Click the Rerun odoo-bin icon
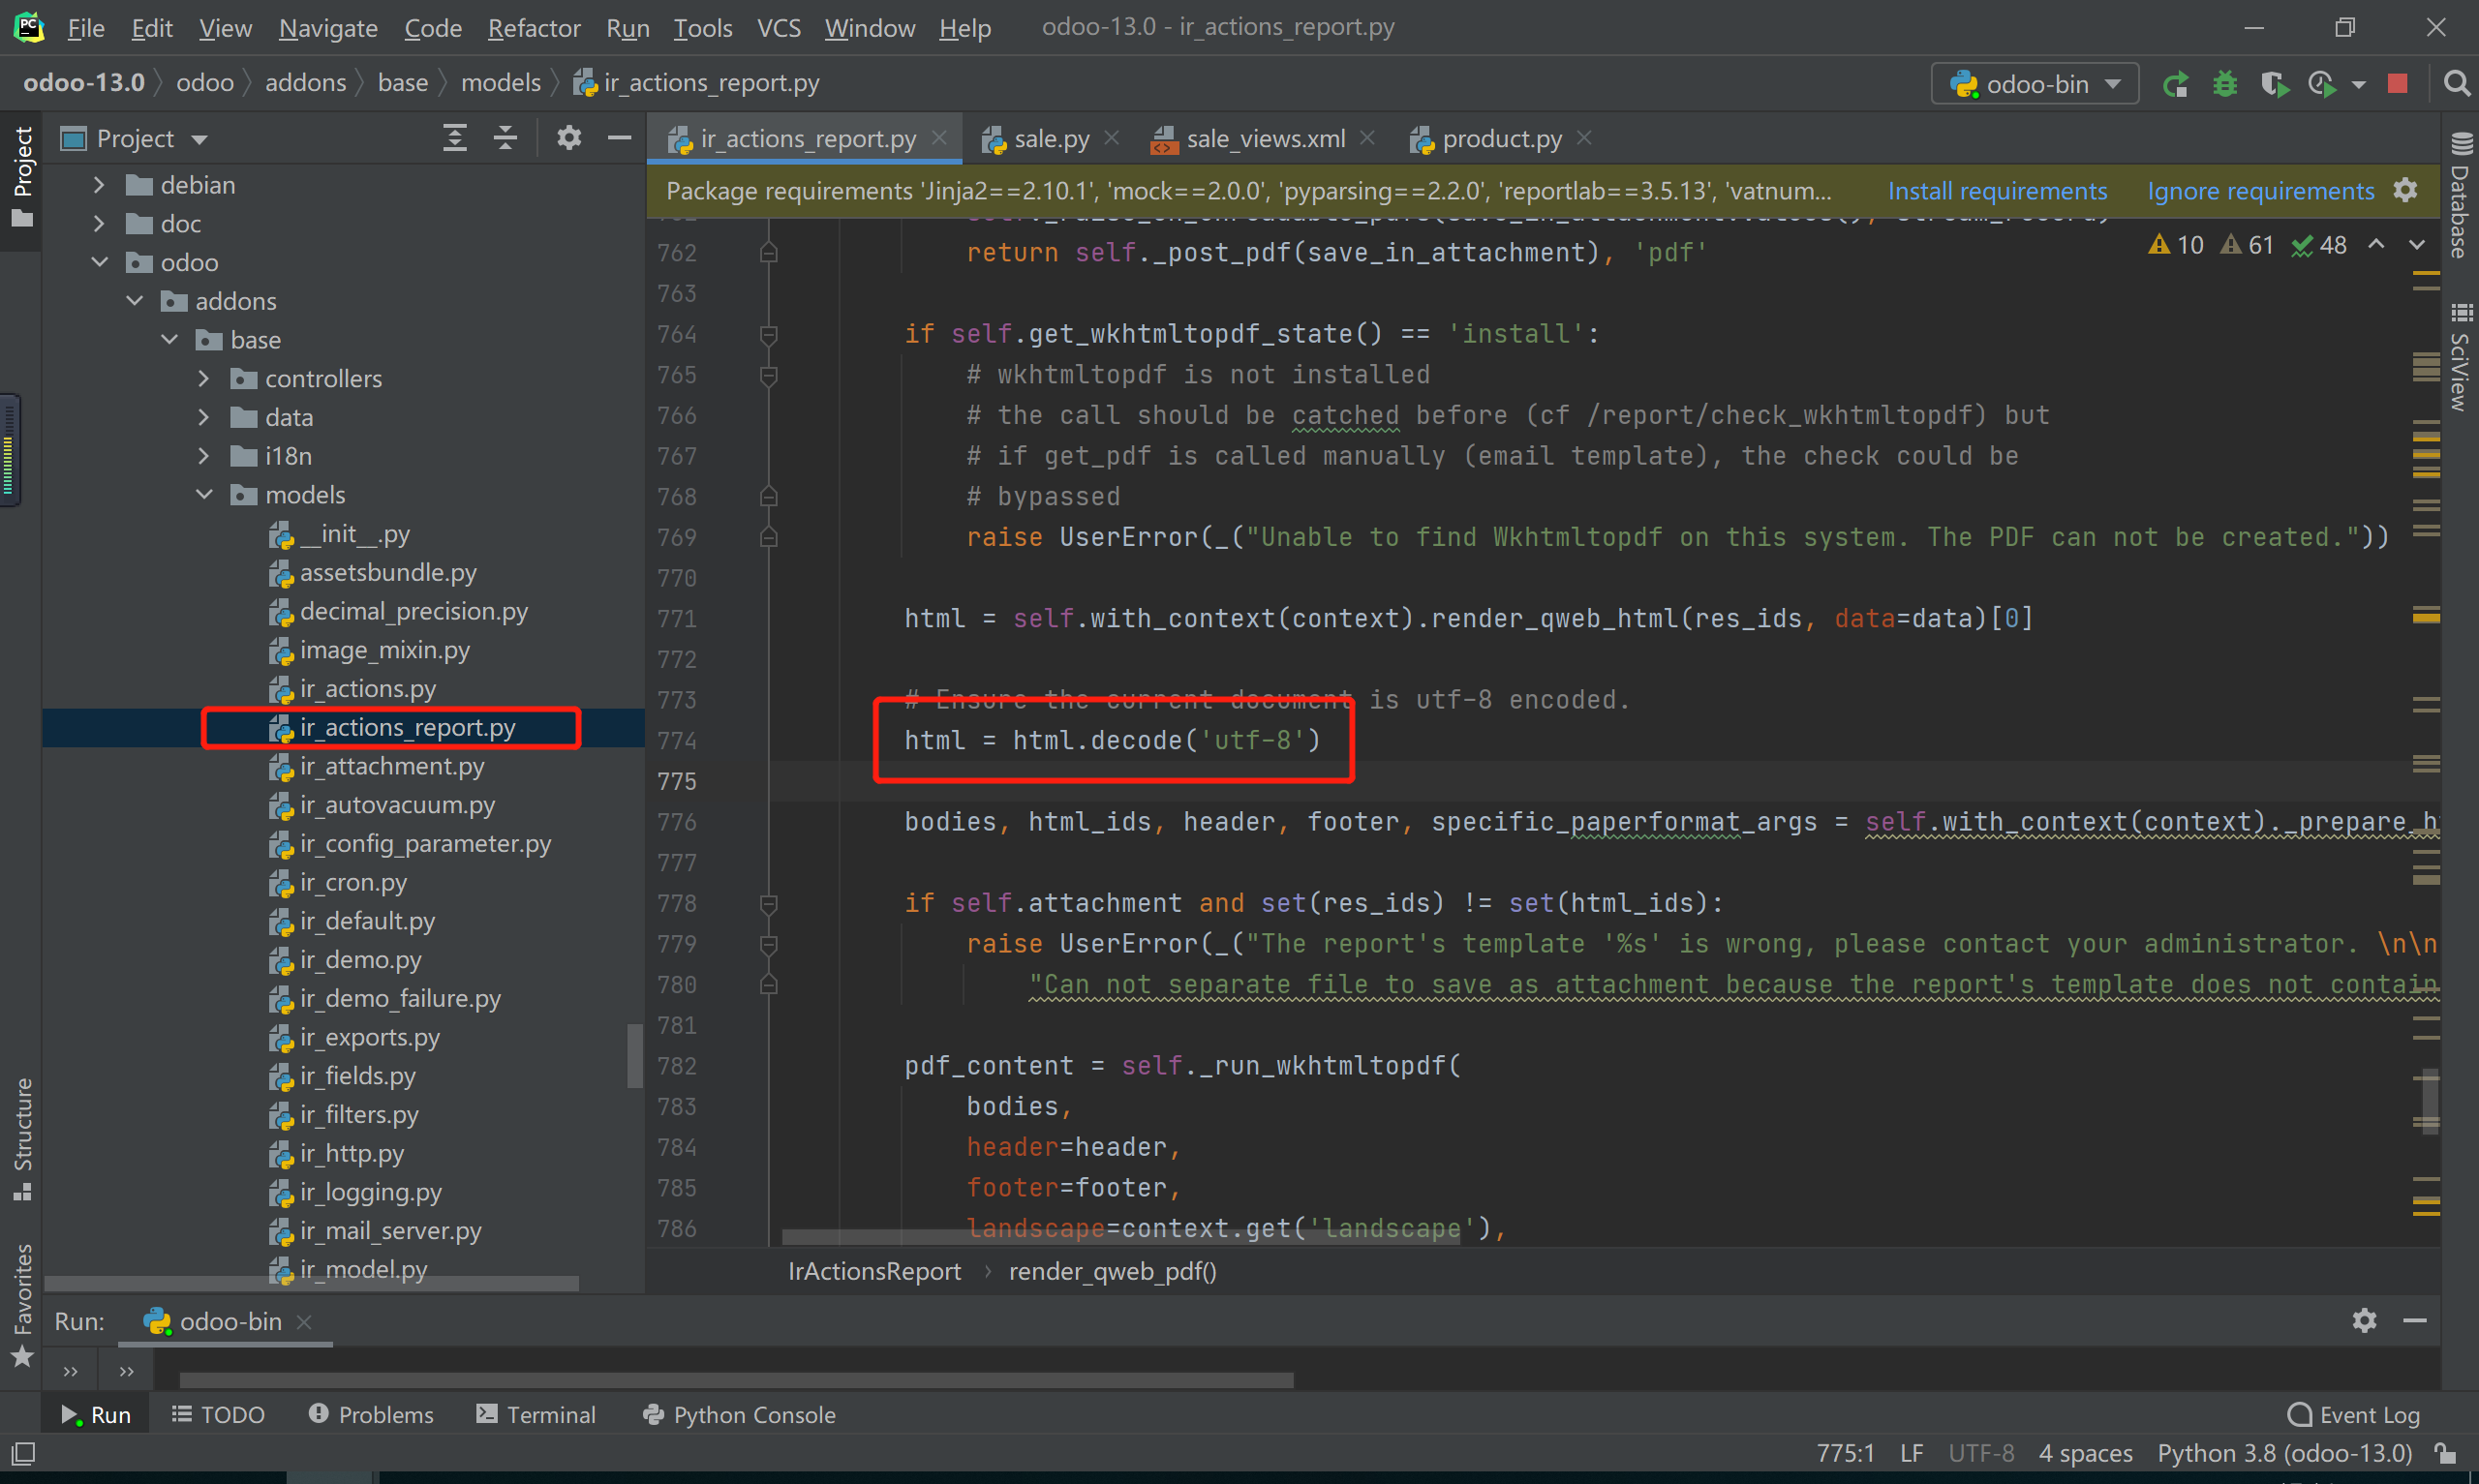 click(x=2174, y=84)
